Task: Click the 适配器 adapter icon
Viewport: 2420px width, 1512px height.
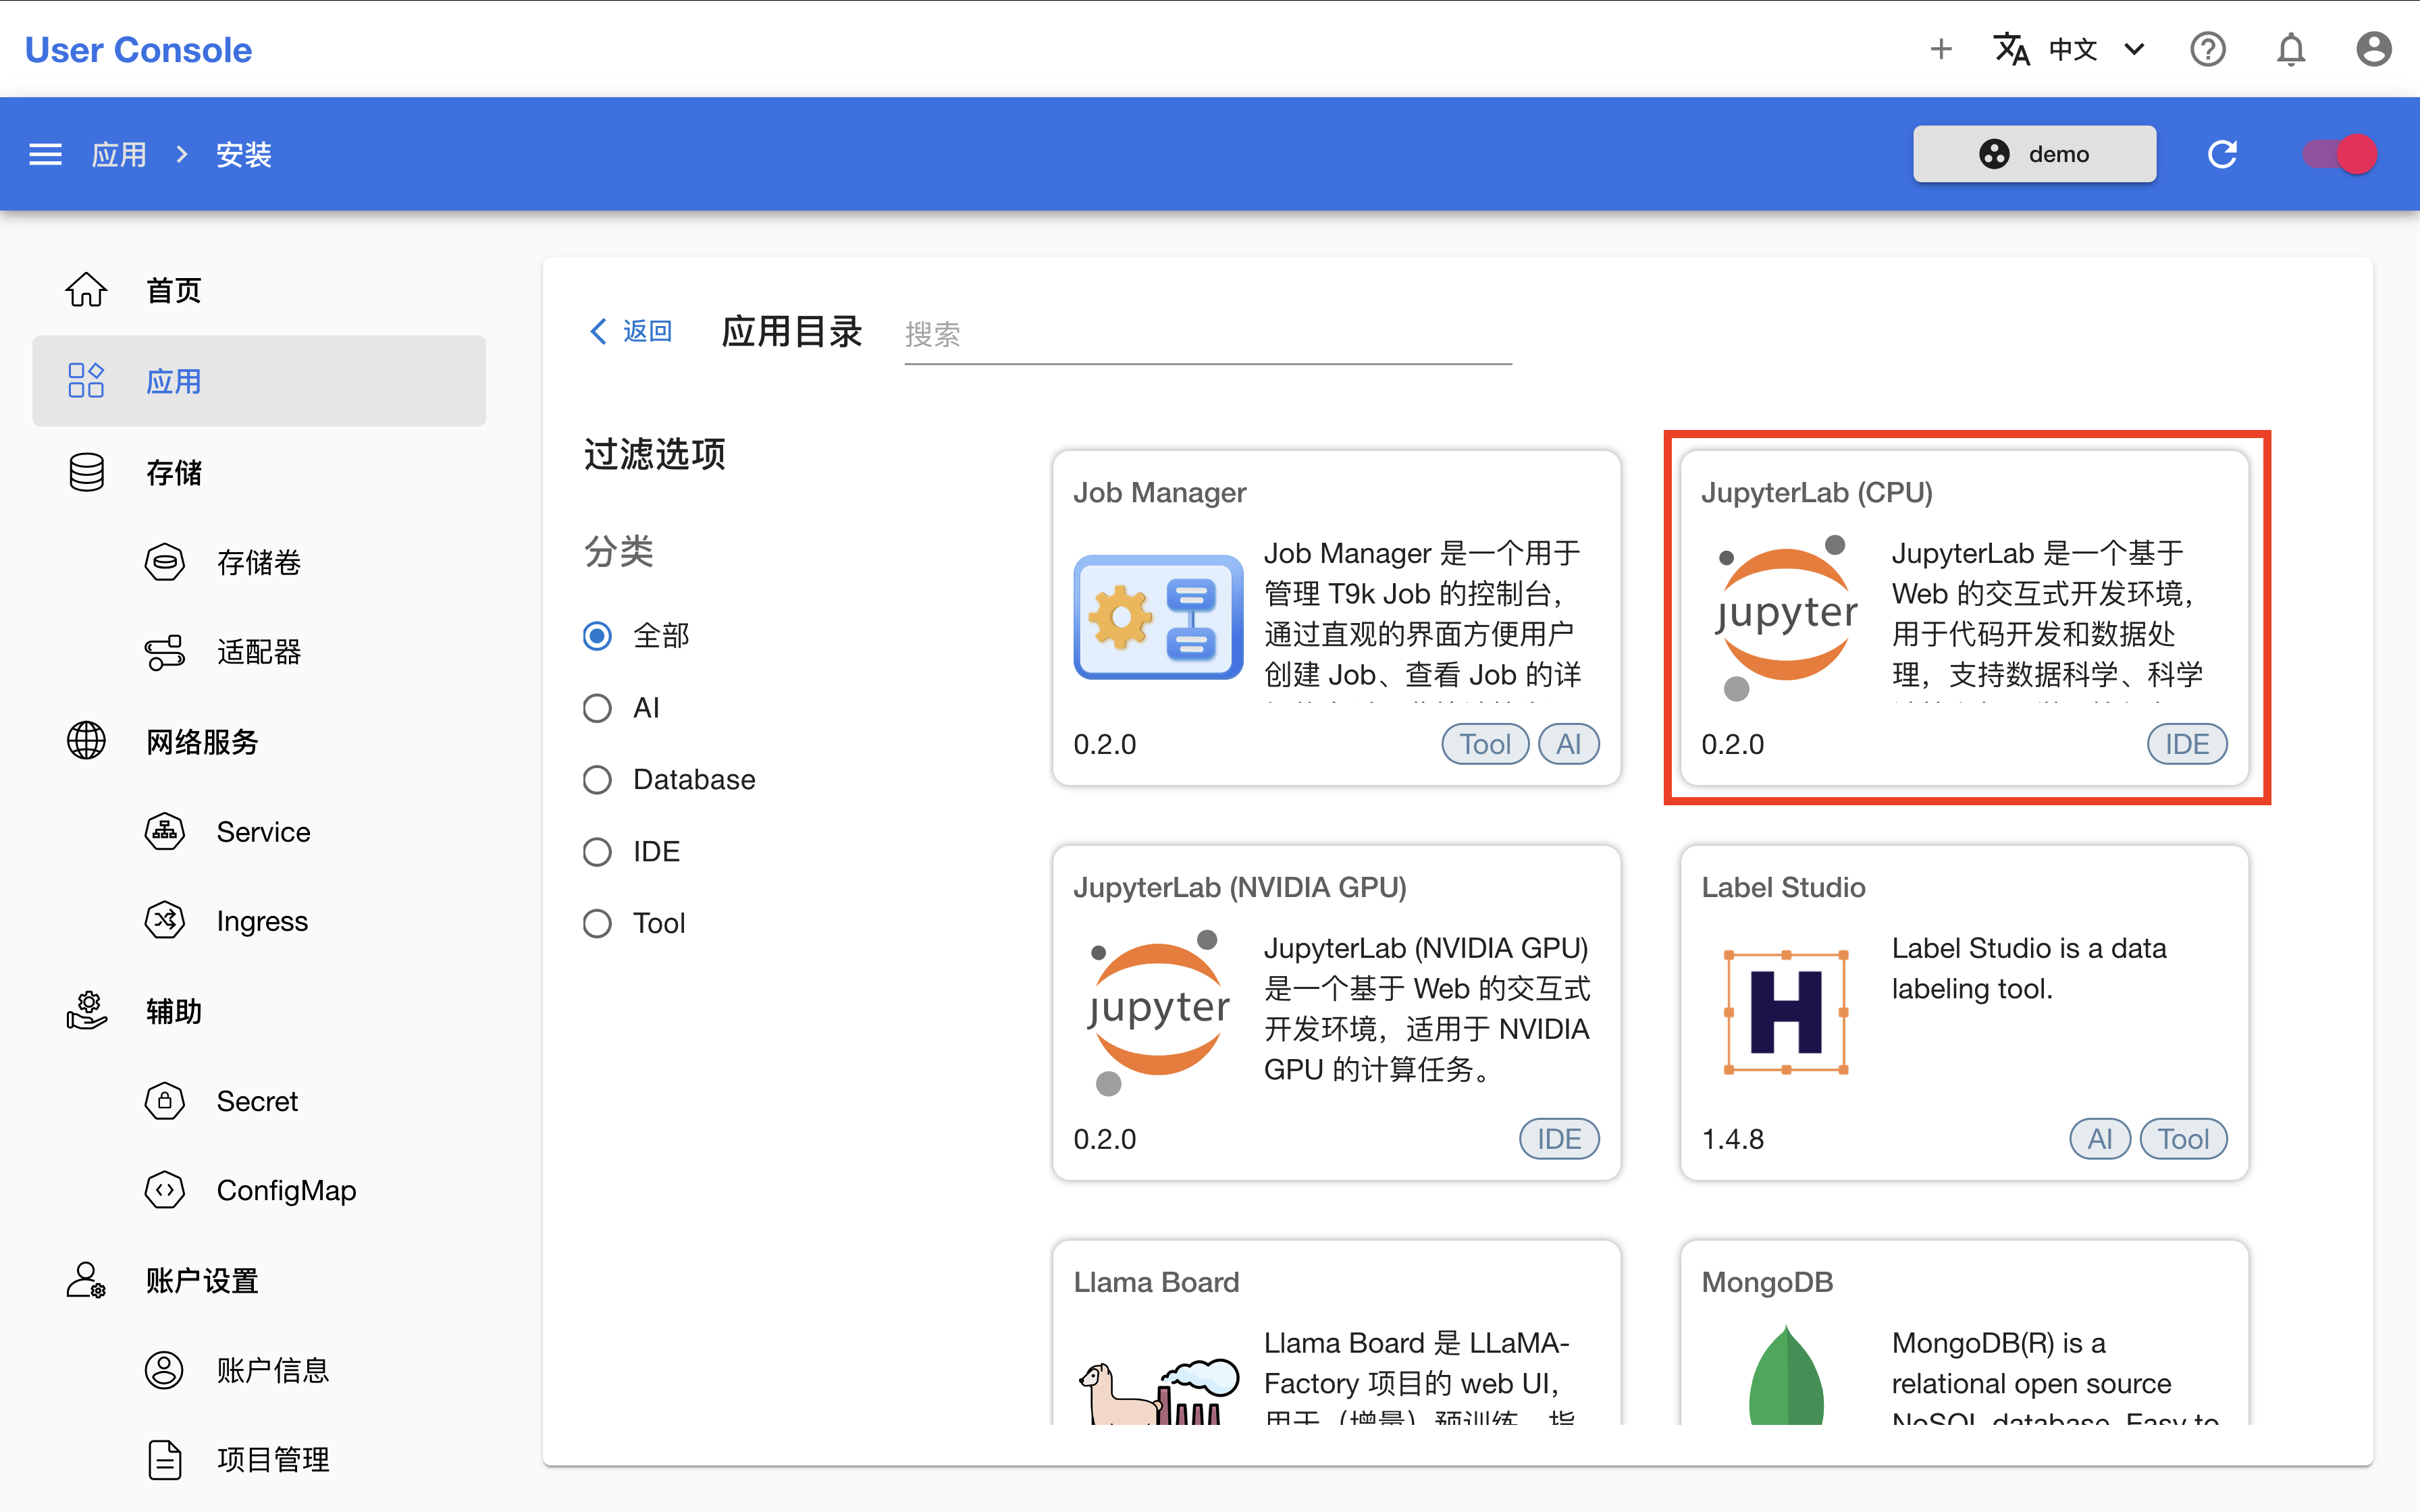Action: (x=165, y=652)
